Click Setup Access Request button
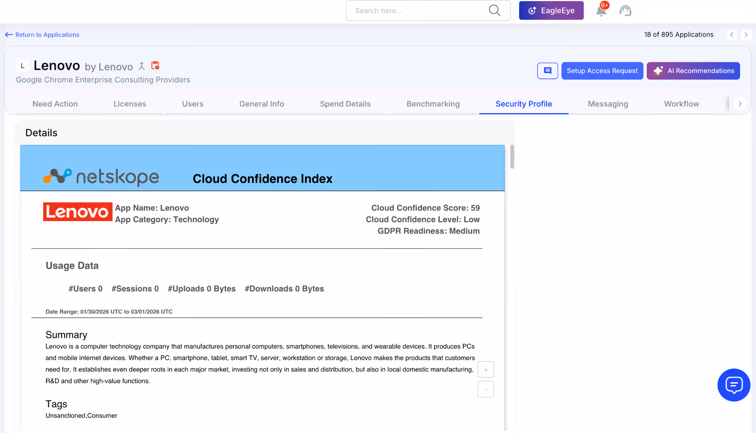The width and height of the screenshot is (756, 433). pyautogui.click(x=602, y=71)
